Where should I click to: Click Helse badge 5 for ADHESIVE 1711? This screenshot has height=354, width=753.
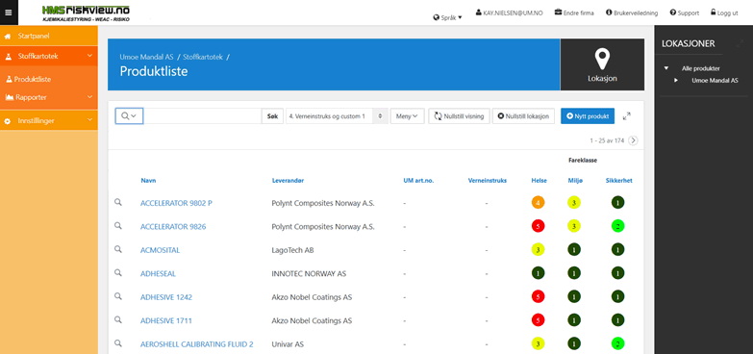tap(538, 320)
